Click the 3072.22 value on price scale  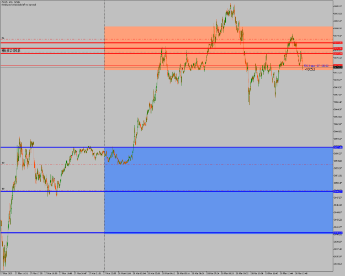pos(338,72)
